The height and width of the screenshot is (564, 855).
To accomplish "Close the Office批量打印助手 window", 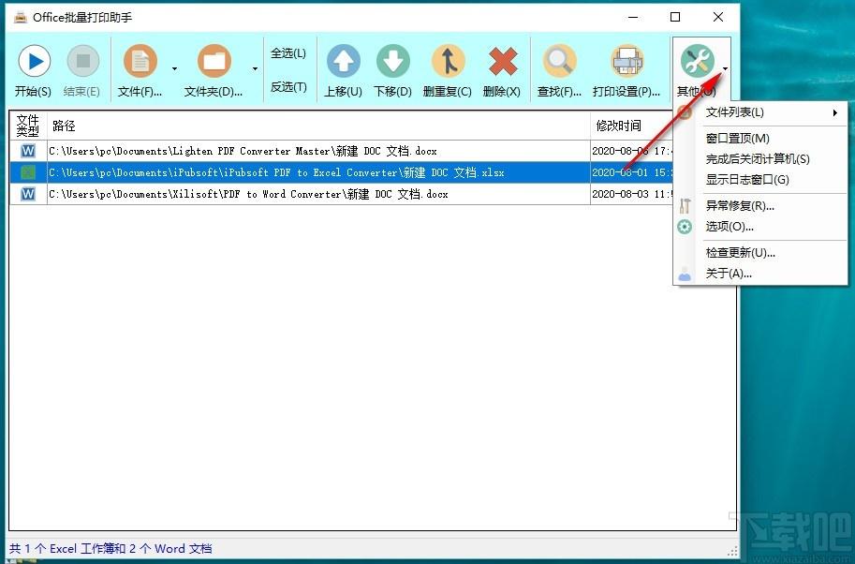I will 718,18.
